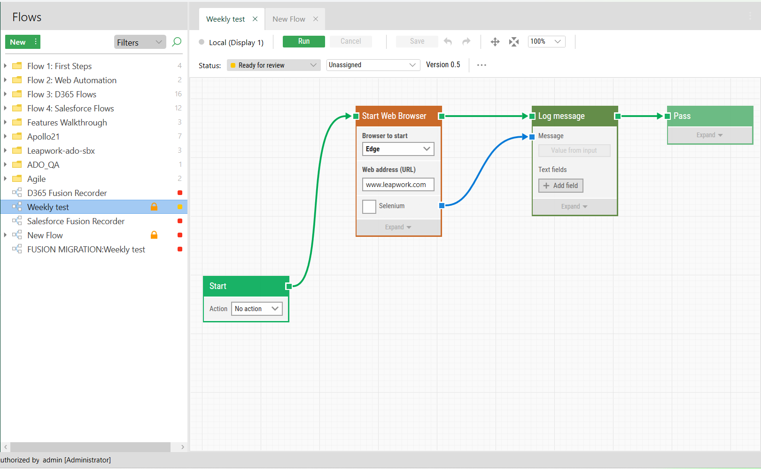Image resolution: width=761 pixels, height=469 pixels.
Task: Select the pan canvas tool icon
Action: pos(495,41)
